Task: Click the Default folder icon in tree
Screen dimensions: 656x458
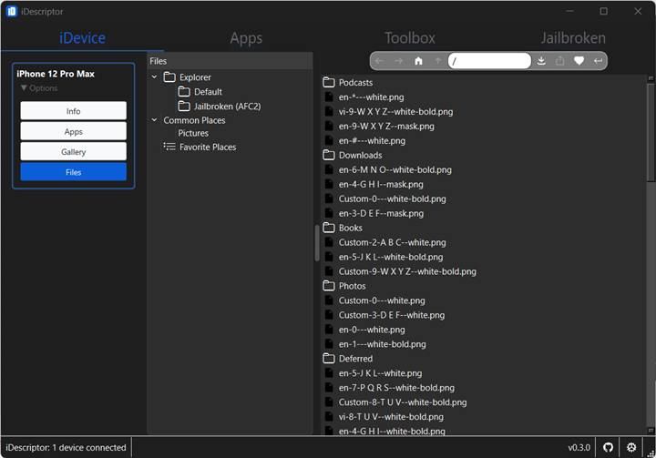Action: 184,92
